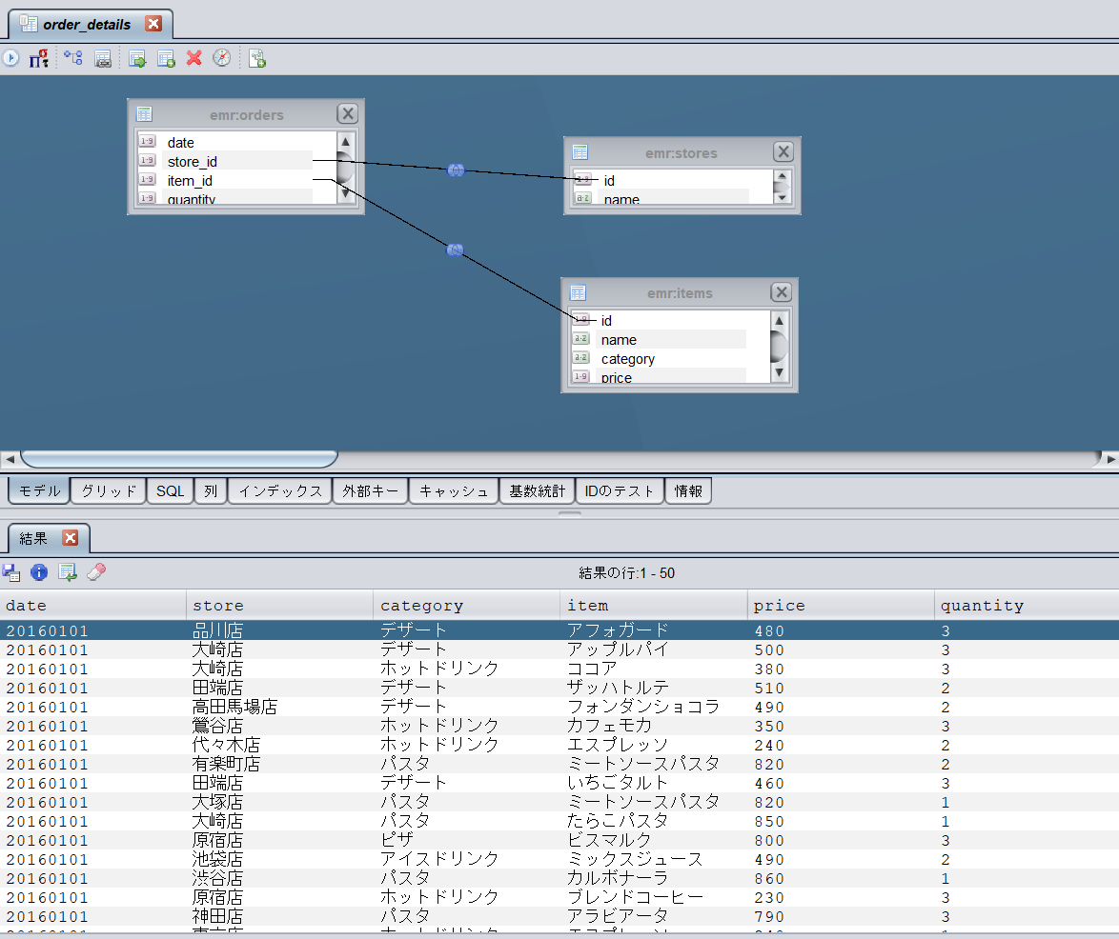Image resolution: width=1119 pixels, height=939 pixels.
Task: Close the order_details tab
Action: point(153,24)
